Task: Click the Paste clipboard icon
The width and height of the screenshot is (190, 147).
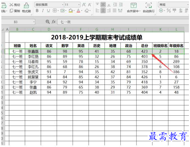Action: coord(4,5)
